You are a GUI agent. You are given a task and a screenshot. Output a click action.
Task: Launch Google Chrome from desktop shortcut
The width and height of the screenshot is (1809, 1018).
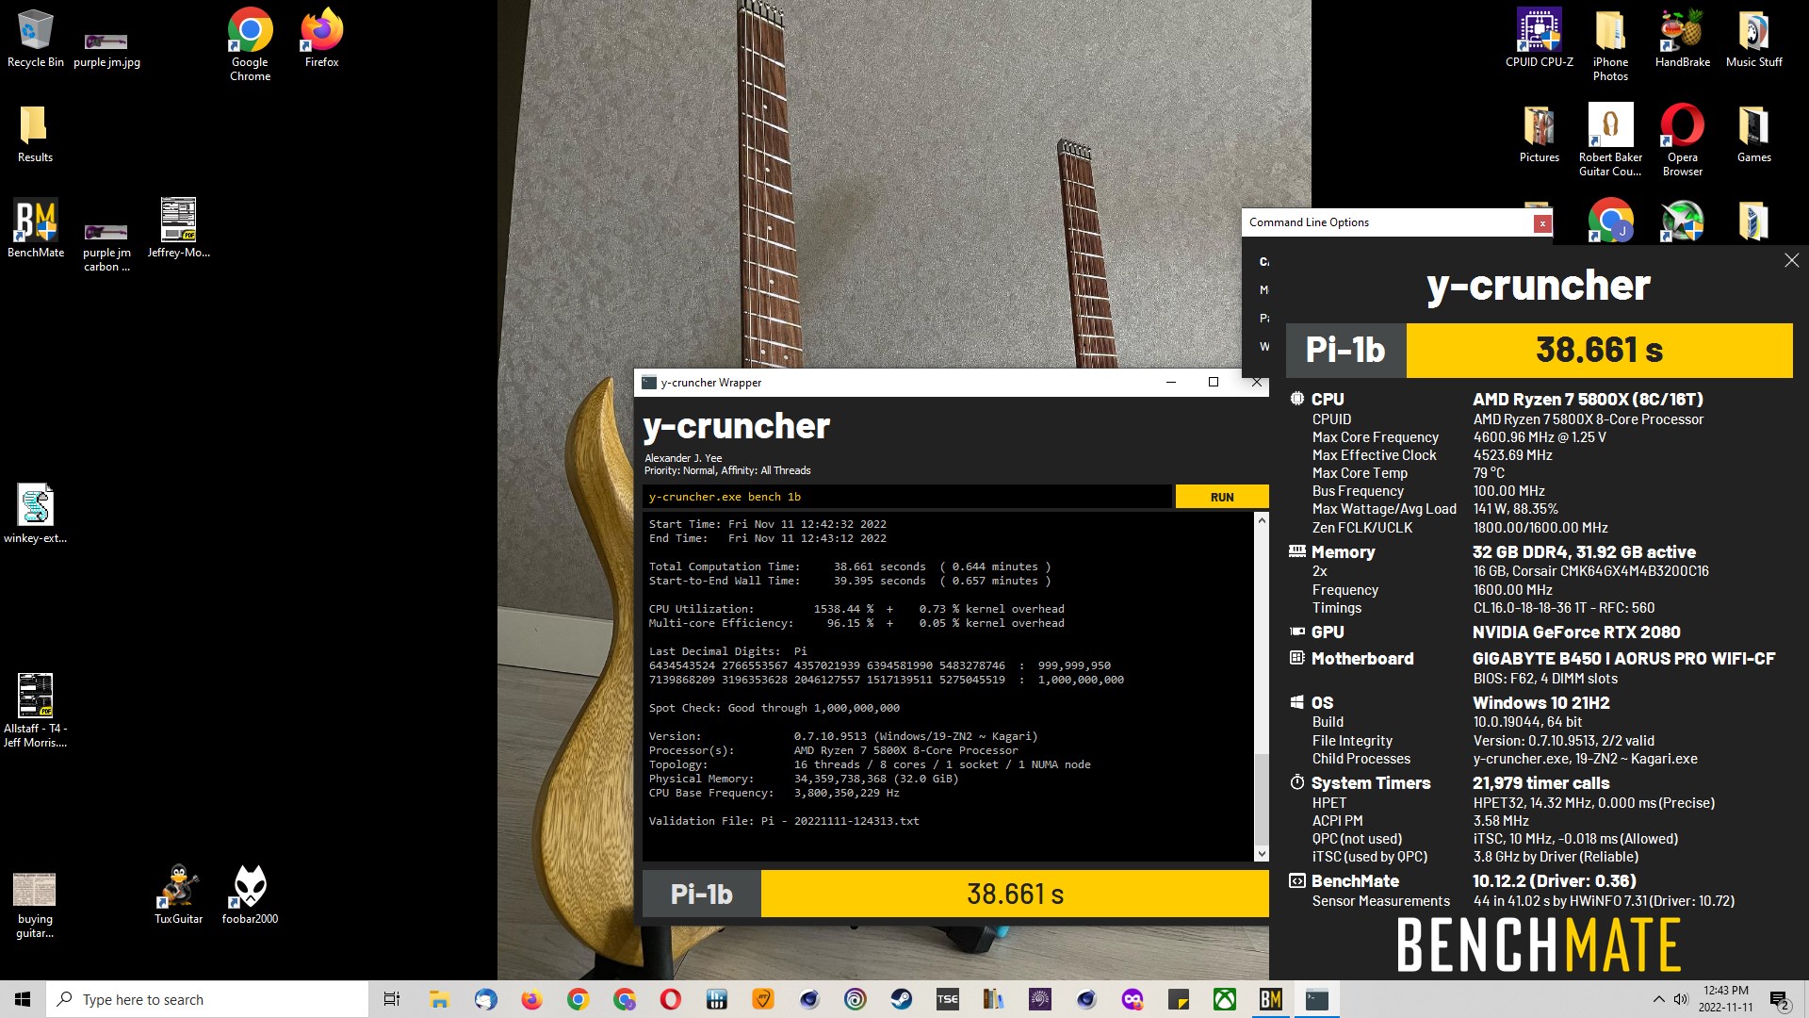(x=250, y=44)
